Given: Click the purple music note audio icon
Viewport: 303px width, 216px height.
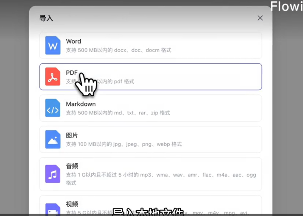Looking at the screenshot, I should (x=53, y=174).
